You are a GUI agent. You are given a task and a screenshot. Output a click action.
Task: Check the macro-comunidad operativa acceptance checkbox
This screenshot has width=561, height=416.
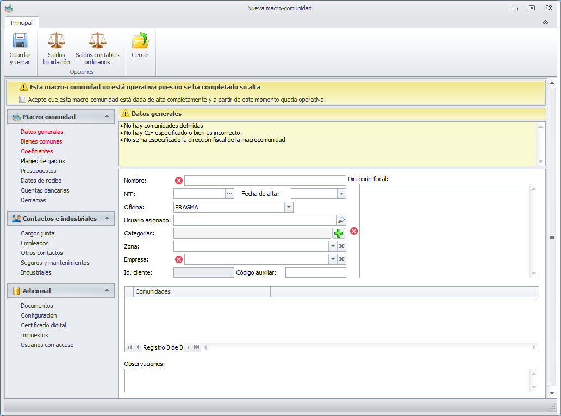tap(22, 100)
